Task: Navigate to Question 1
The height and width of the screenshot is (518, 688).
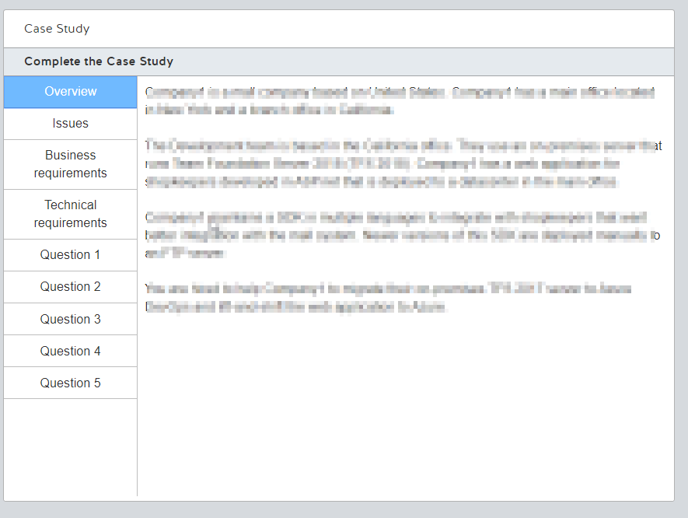Action: (x=70, y=254)
